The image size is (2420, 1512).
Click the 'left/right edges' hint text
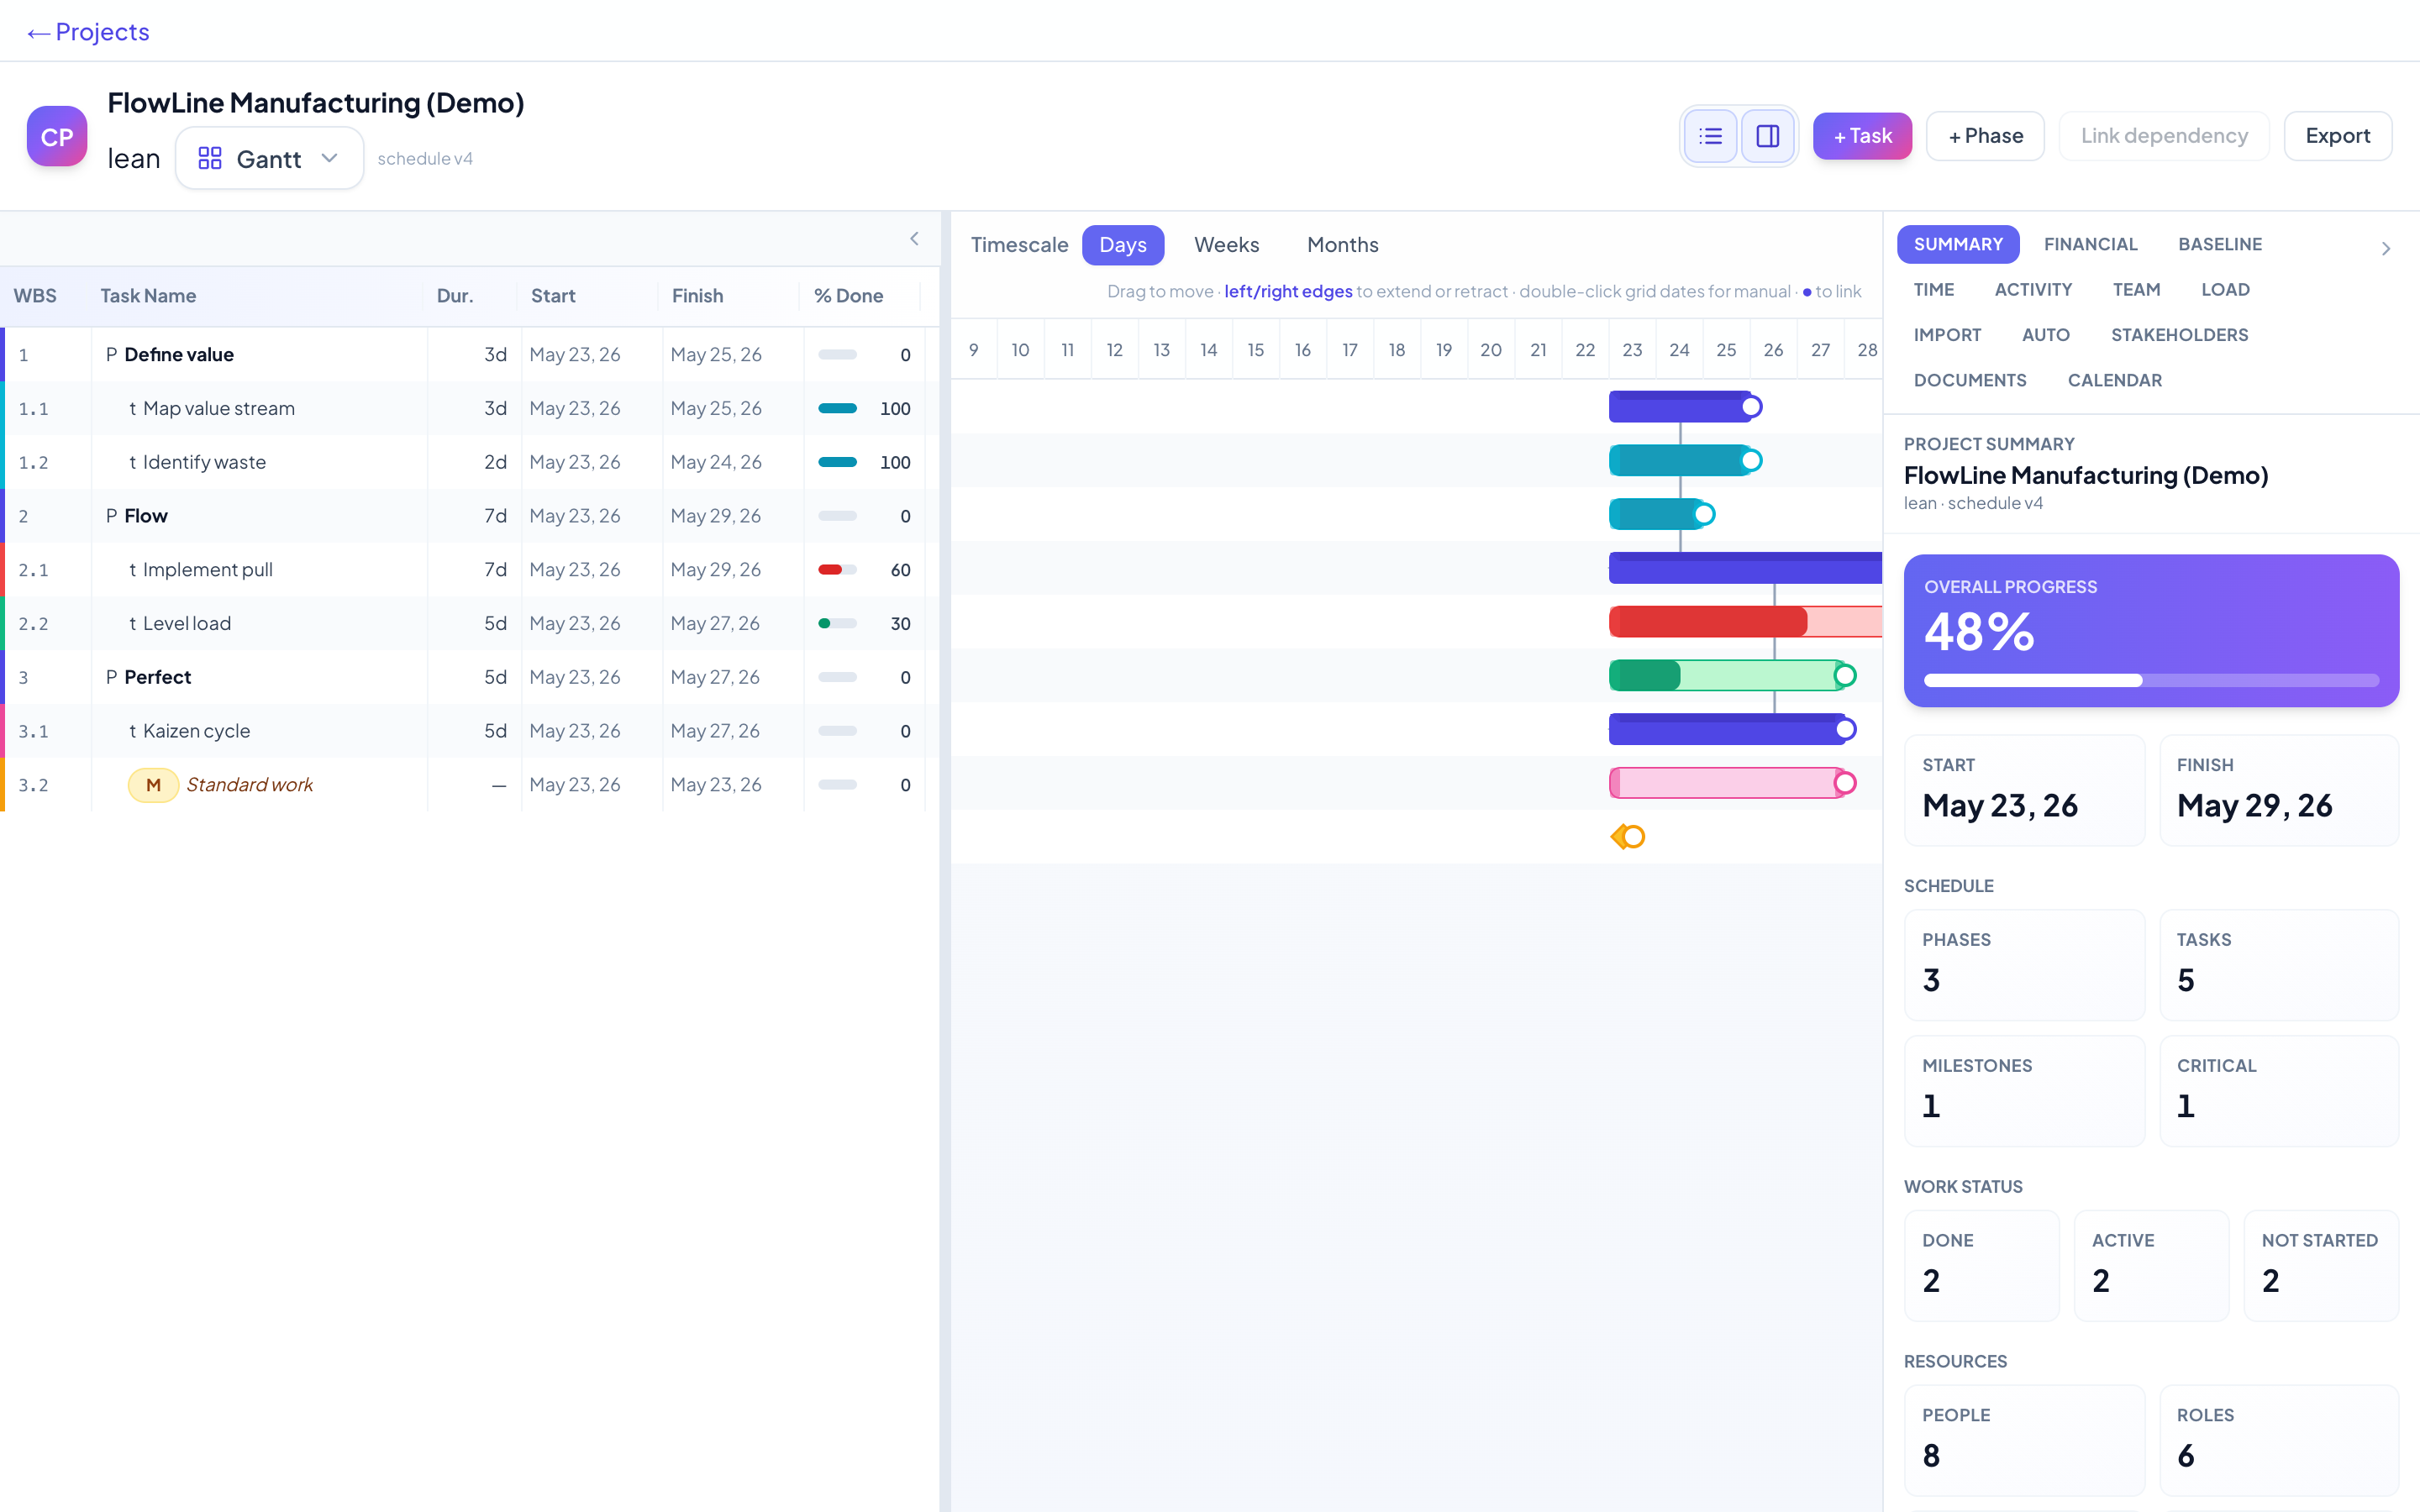[1288, 291]
